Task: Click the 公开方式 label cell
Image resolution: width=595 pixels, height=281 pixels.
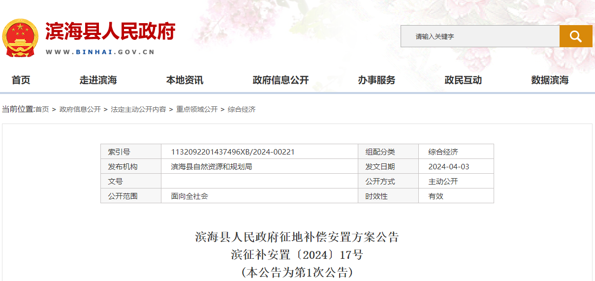Action: coord(388,181)
